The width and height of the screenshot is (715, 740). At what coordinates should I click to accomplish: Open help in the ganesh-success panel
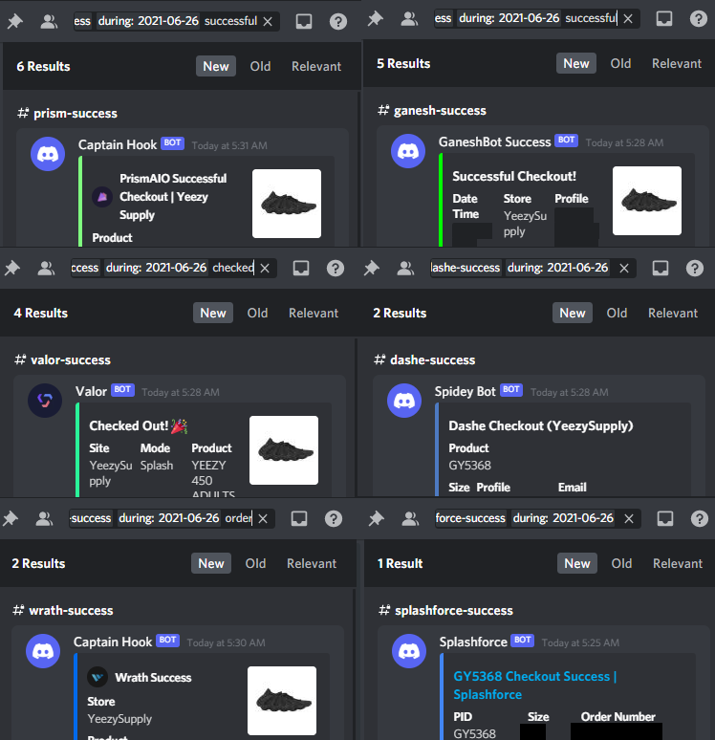tap(699, 18)
